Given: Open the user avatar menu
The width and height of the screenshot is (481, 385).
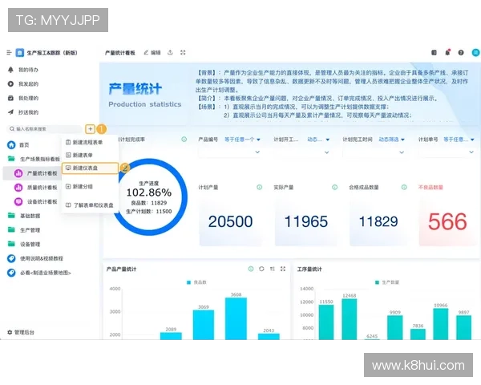Looking at the screenshot, I should tap(475, 53).
